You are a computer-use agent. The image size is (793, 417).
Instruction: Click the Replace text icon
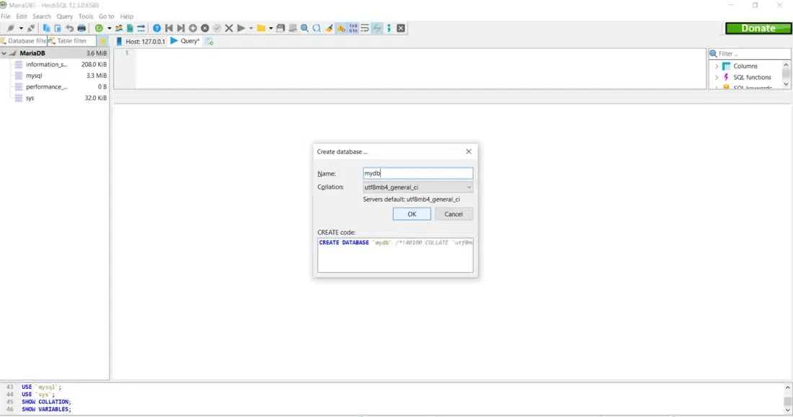click(316, 28)
